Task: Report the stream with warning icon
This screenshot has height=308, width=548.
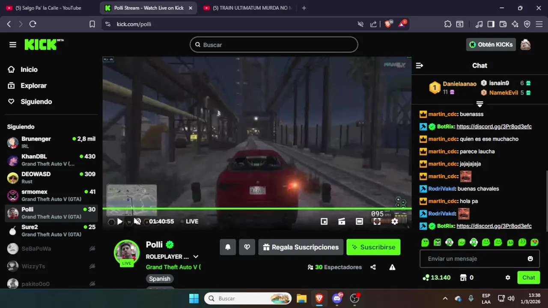Action: click(x=392, y=267)
